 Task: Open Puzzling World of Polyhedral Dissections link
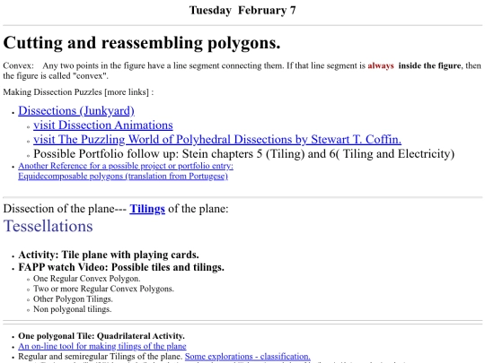coord(217,140)
